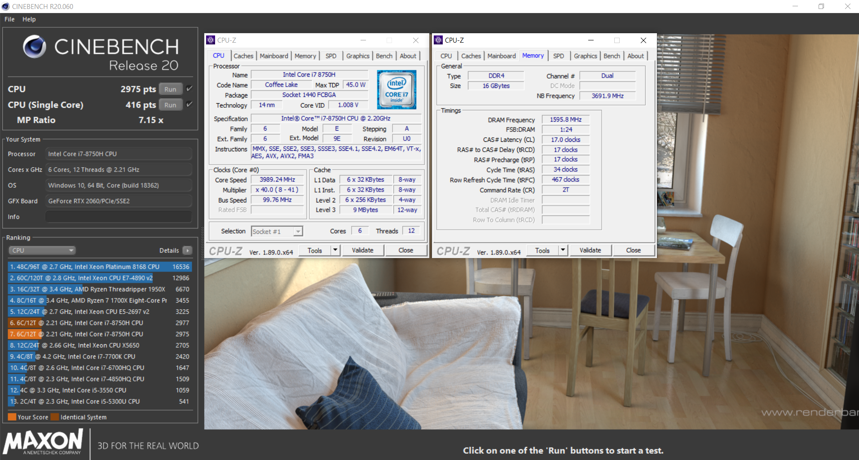This screenshot has width=859, height=460.
Task: Switch to SPD tab in left CPU-Z
Action: pyautogui.click(x=331, y=56)
